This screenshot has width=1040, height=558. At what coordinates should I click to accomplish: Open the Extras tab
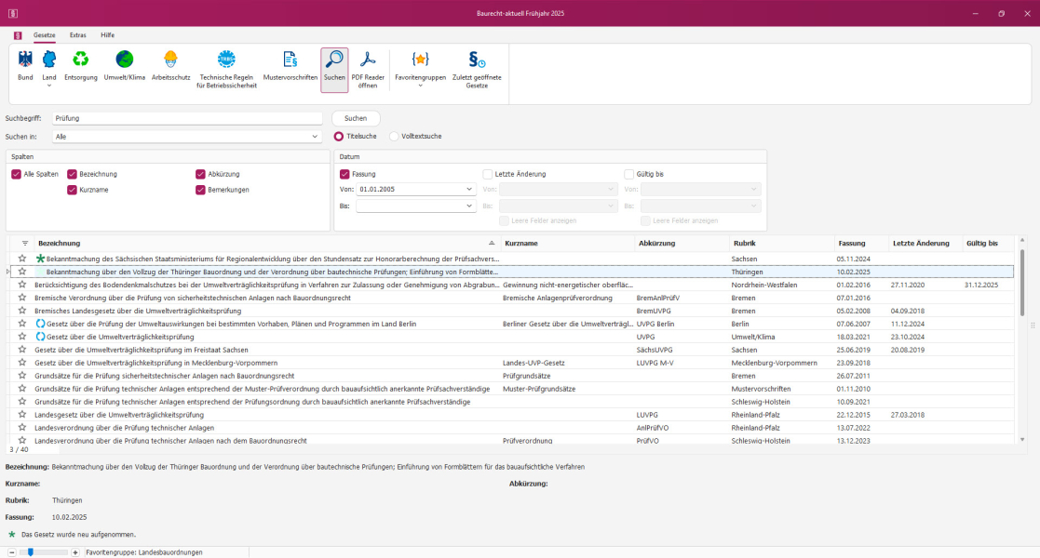tap(77, 35)
